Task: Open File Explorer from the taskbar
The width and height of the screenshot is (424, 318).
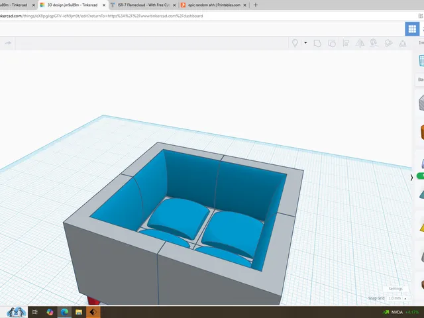Action: [x=79, y=312]
